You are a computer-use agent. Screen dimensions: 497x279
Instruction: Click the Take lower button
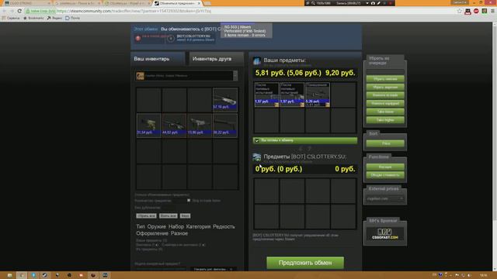tap(385, 112)
